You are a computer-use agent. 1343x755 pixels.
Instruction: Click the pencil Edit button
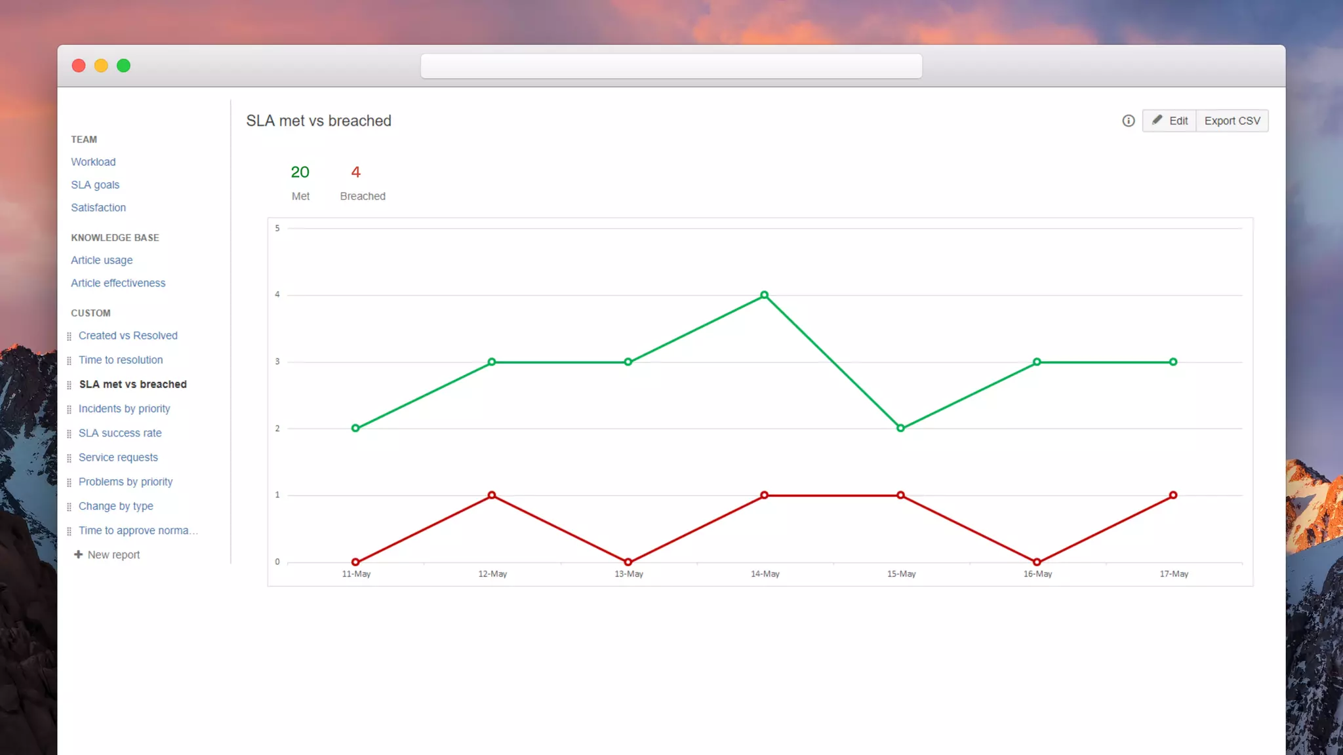1169,121
